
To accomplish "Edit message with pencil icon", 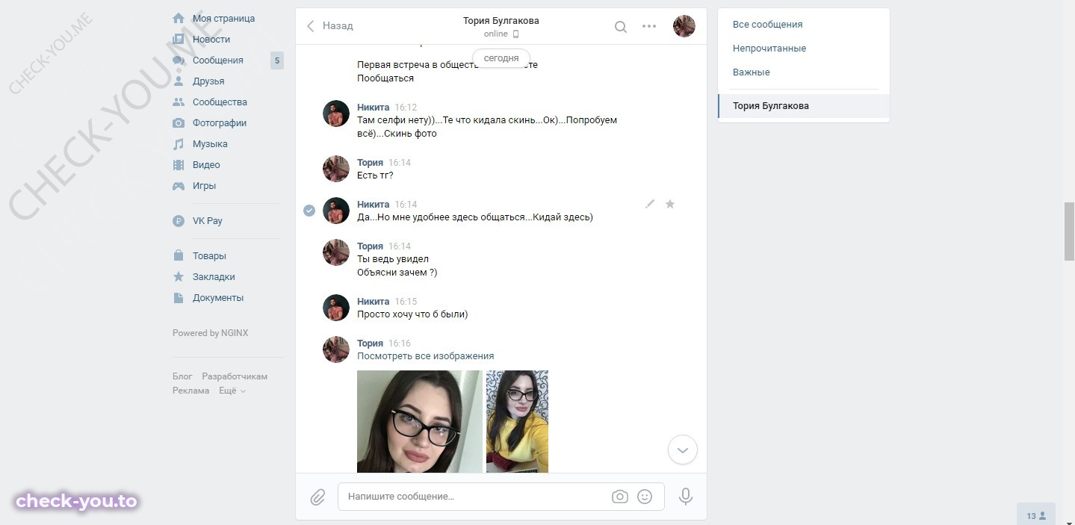I will (650, 204).
